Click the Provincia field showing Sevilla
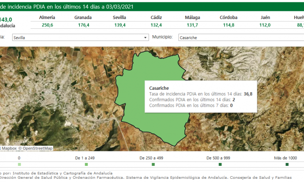Screen dimensions: 304x182 pos(77,38)
